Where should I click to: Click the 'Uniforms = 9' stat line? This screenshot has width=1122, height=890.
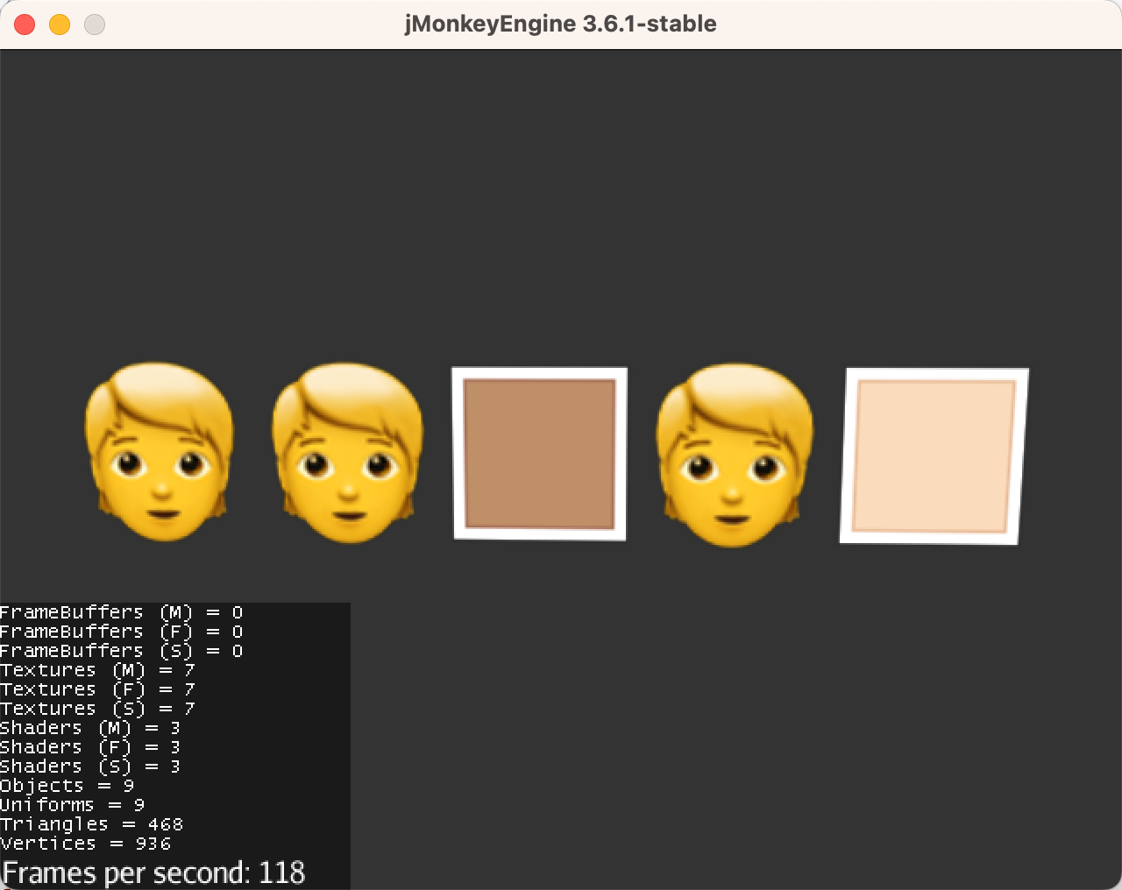[73, 805]
